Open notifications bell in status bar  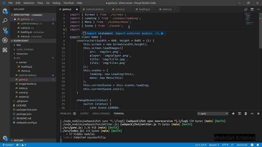pos(258,145)
